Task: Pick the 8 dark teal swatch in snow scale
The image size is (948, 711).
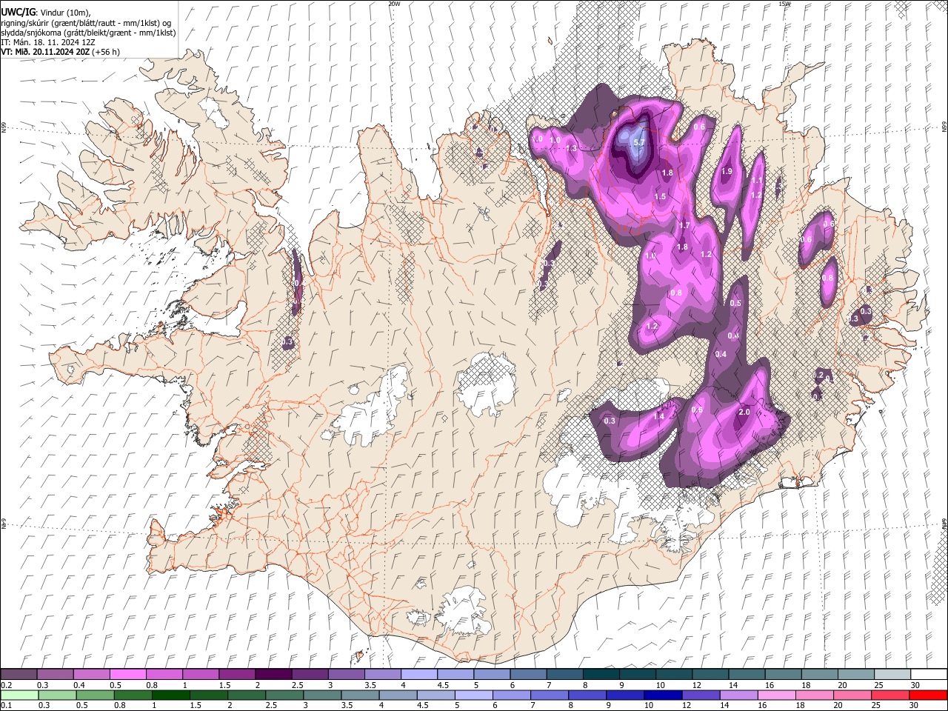Action: click(x=602, y=675)
